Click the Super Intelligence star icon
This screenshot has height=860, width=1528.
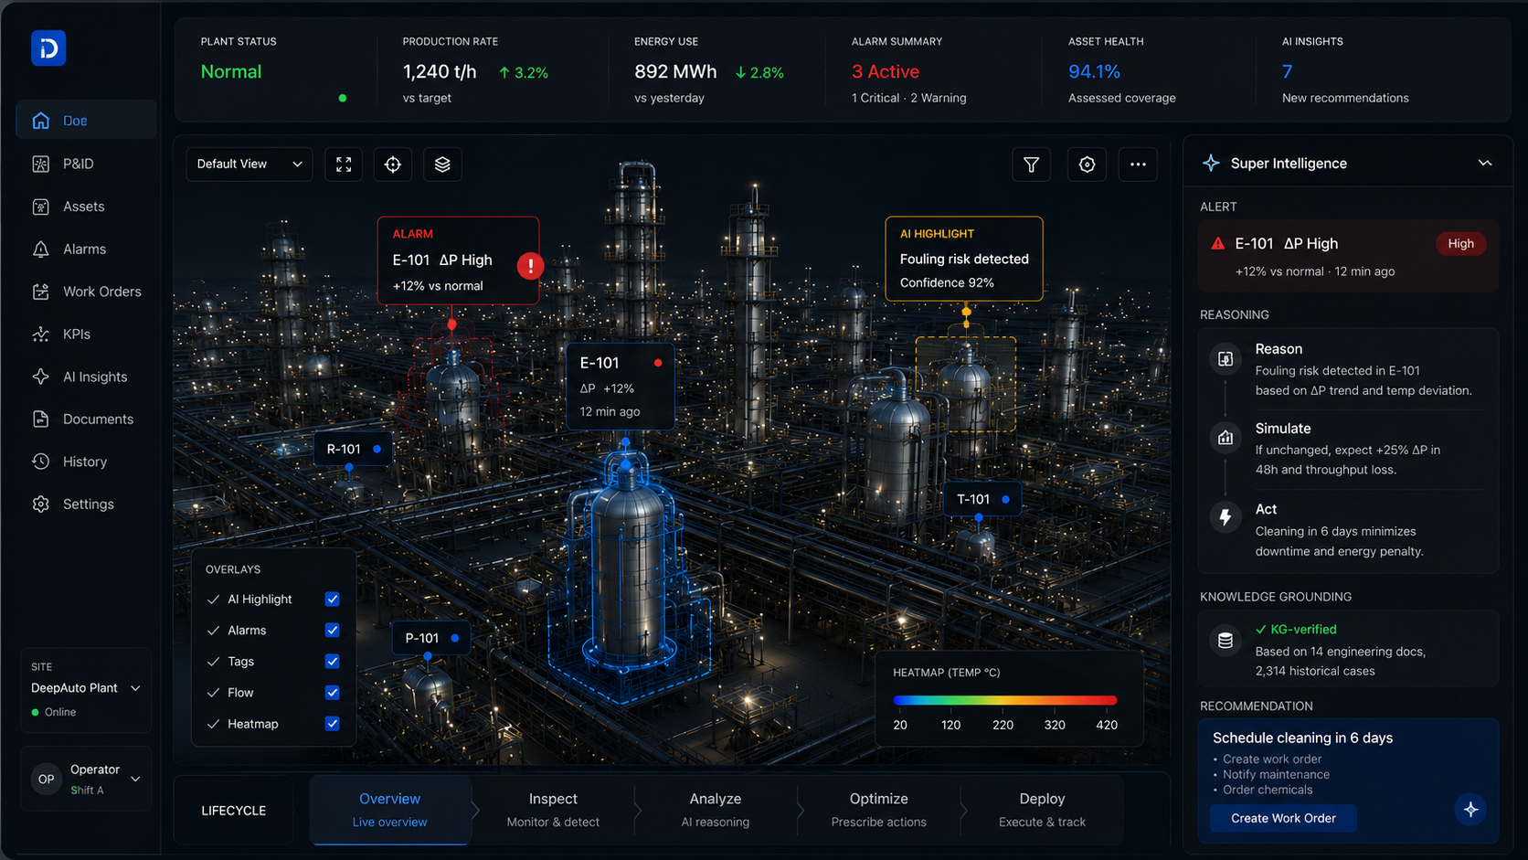1211,163
